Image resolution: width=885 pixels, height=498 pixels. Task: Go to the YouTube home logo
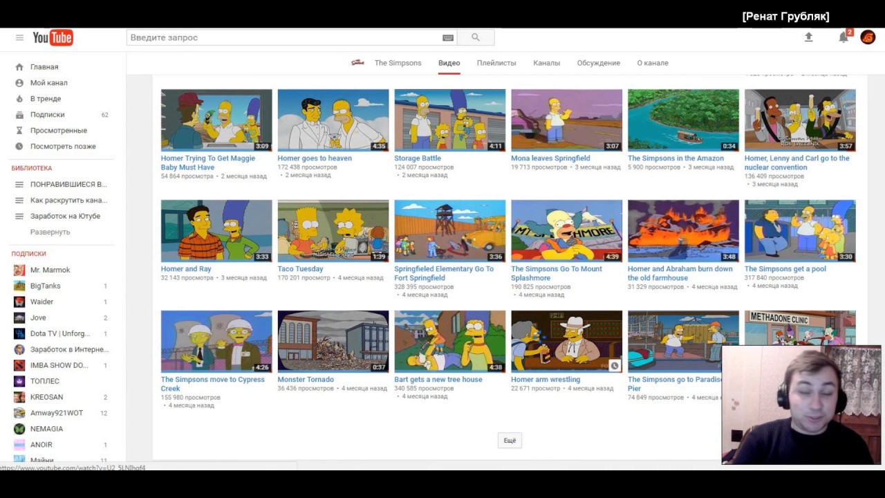pos(53,37)
